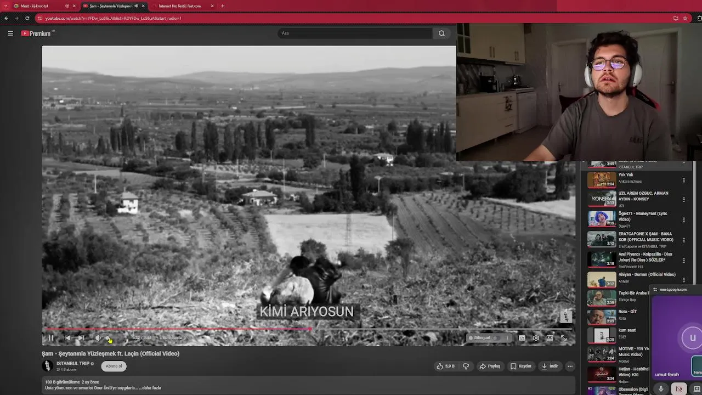Reload the YouTube page
The height and width of the screenshot is (395, 702).
tap(27, 18)
